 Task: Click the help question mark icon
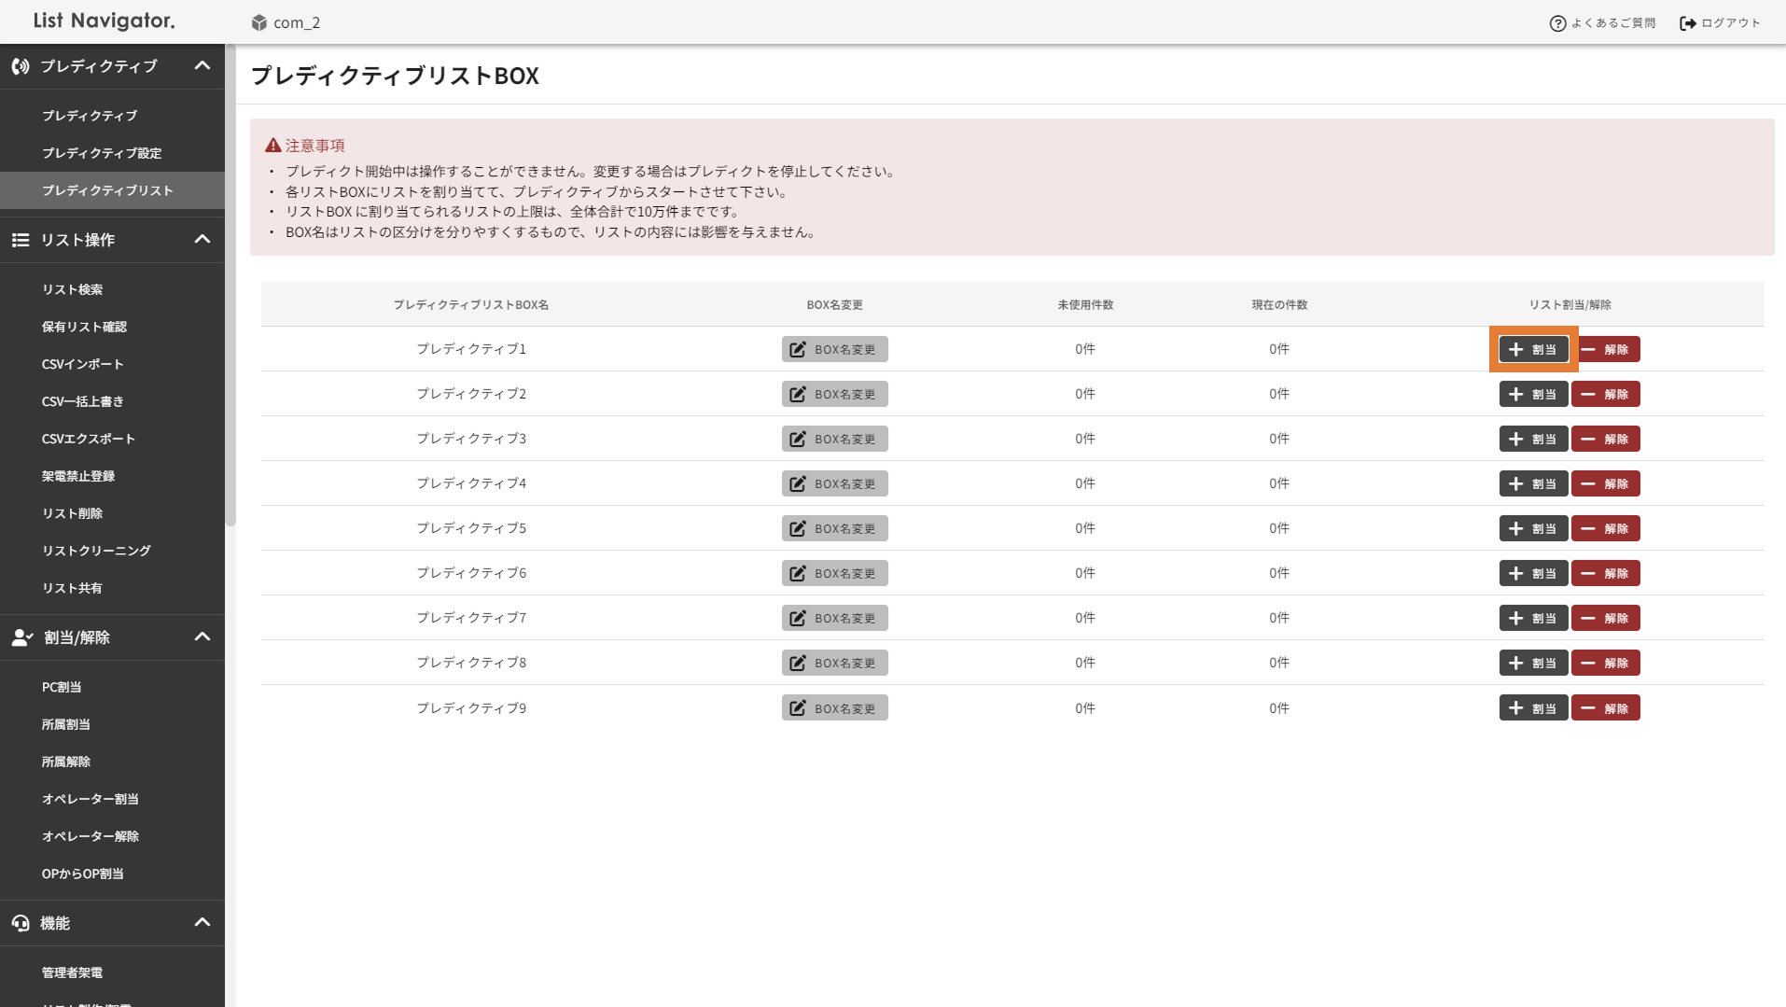[x=1556, y=23]
